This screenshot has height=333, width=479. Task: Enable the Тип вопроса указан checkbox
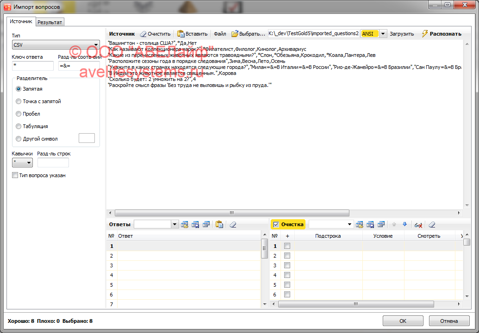[15, 175]
